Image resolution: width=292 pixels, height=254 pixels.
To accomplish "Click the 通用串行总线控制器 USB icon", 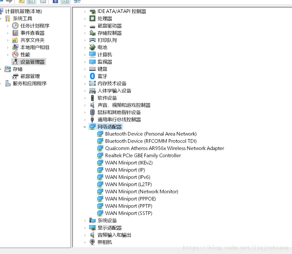I will tap(92, 120).
